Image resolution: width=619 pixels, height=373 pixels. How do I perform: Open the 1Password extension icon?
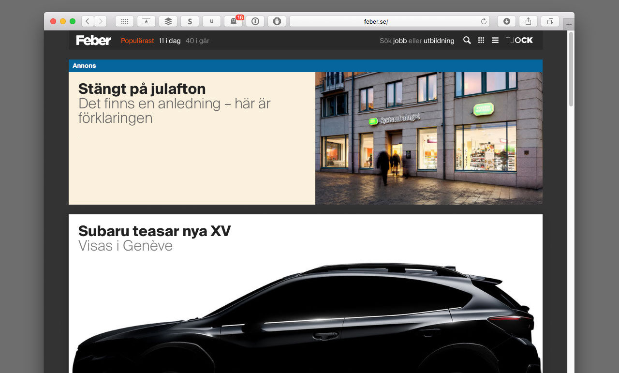[x=255, y=21]
